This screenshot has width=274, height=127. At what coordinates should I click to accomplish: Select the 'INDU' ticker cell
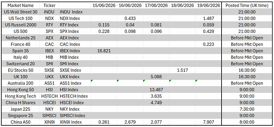pos(49,12)
